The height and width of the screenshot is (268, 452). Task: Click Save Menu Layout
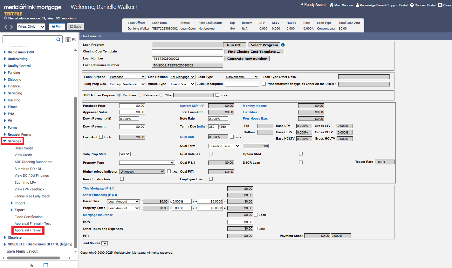point(22,251)
